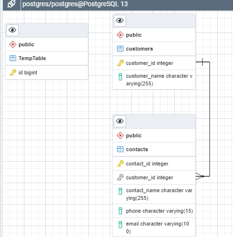233x237 pixels.
Task: Toggle the customers table eye button
Action: 120,21
